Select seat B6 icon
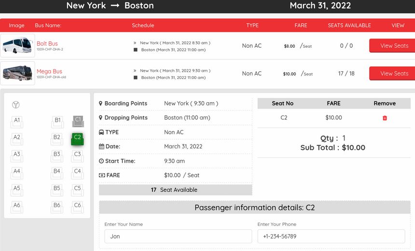Image resolution: width=415 pixels, height=251 pixels. [x=57, y=207]
